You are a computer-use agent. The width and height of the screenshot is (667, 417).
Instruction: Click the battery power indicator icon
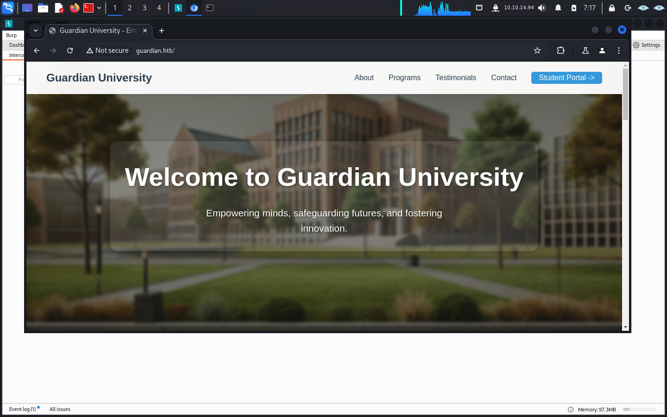click(574, 8)
